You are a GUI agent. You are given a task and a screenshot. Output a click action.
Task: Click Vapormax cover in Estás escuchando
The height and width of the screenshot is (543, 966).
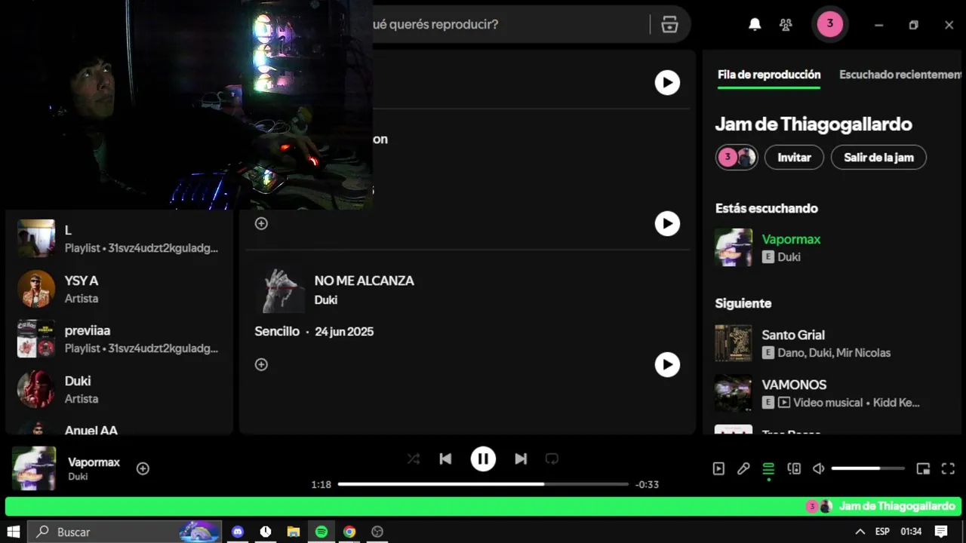[734, 247]
